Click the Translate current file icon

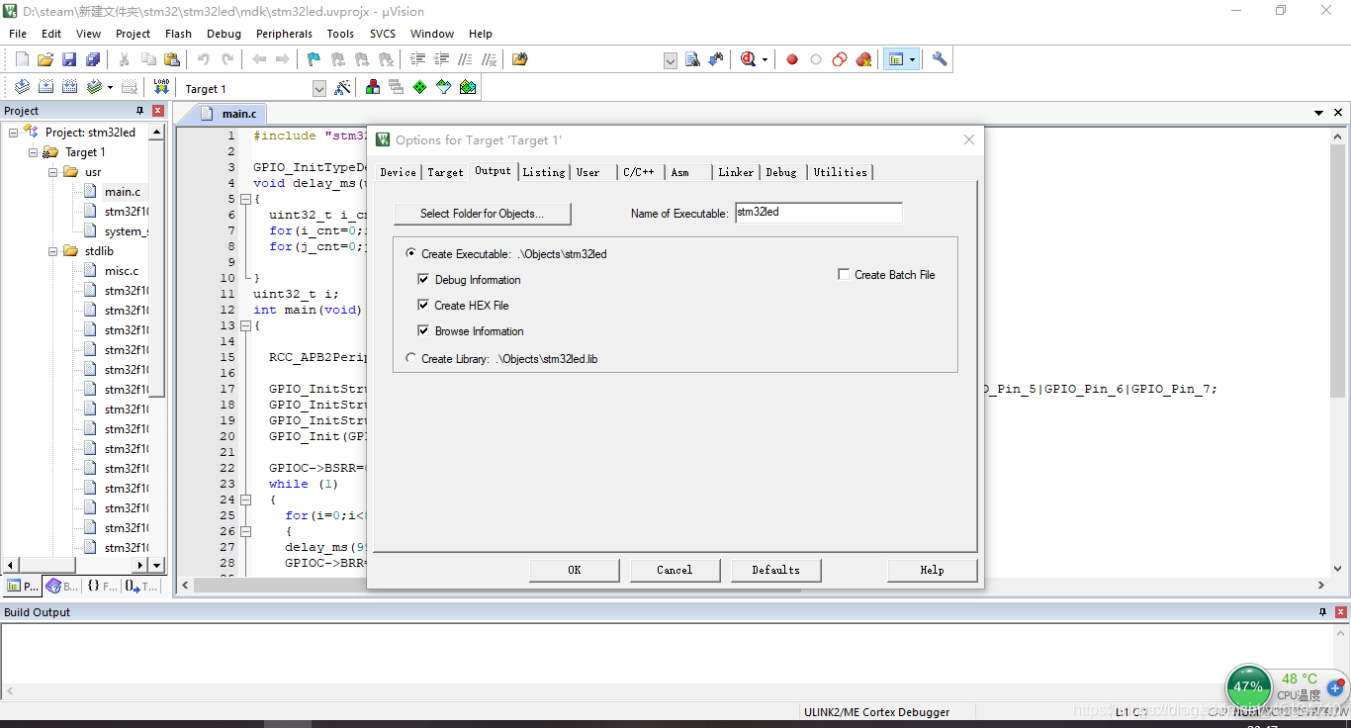22,87
